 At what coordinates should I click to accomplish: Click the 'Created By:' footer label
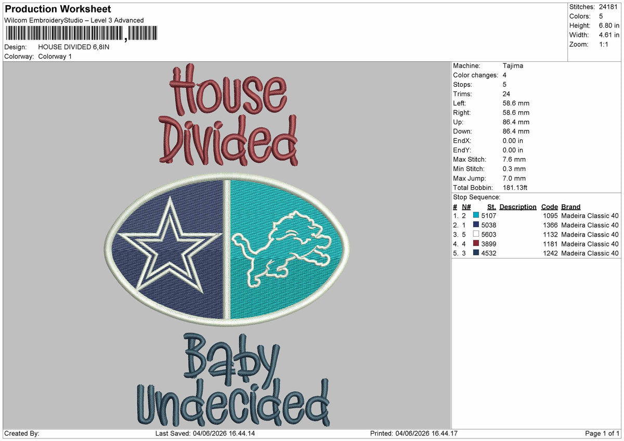tap(22, 434)
